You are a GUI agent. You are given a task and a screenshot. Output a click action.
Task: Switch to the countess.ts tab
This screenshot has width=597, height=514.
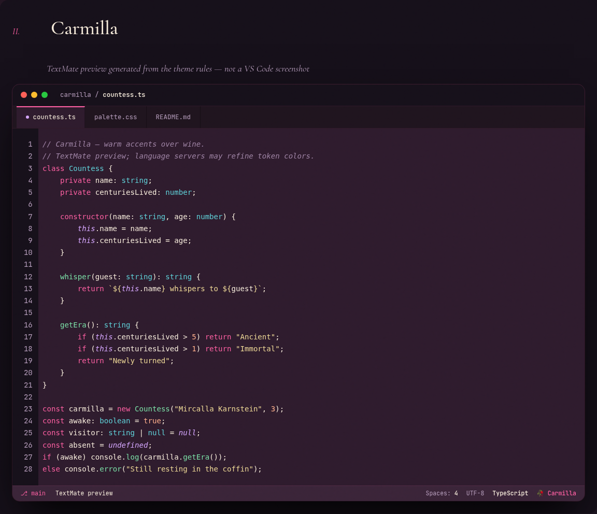pyautogui.click(x=51, y=117)
